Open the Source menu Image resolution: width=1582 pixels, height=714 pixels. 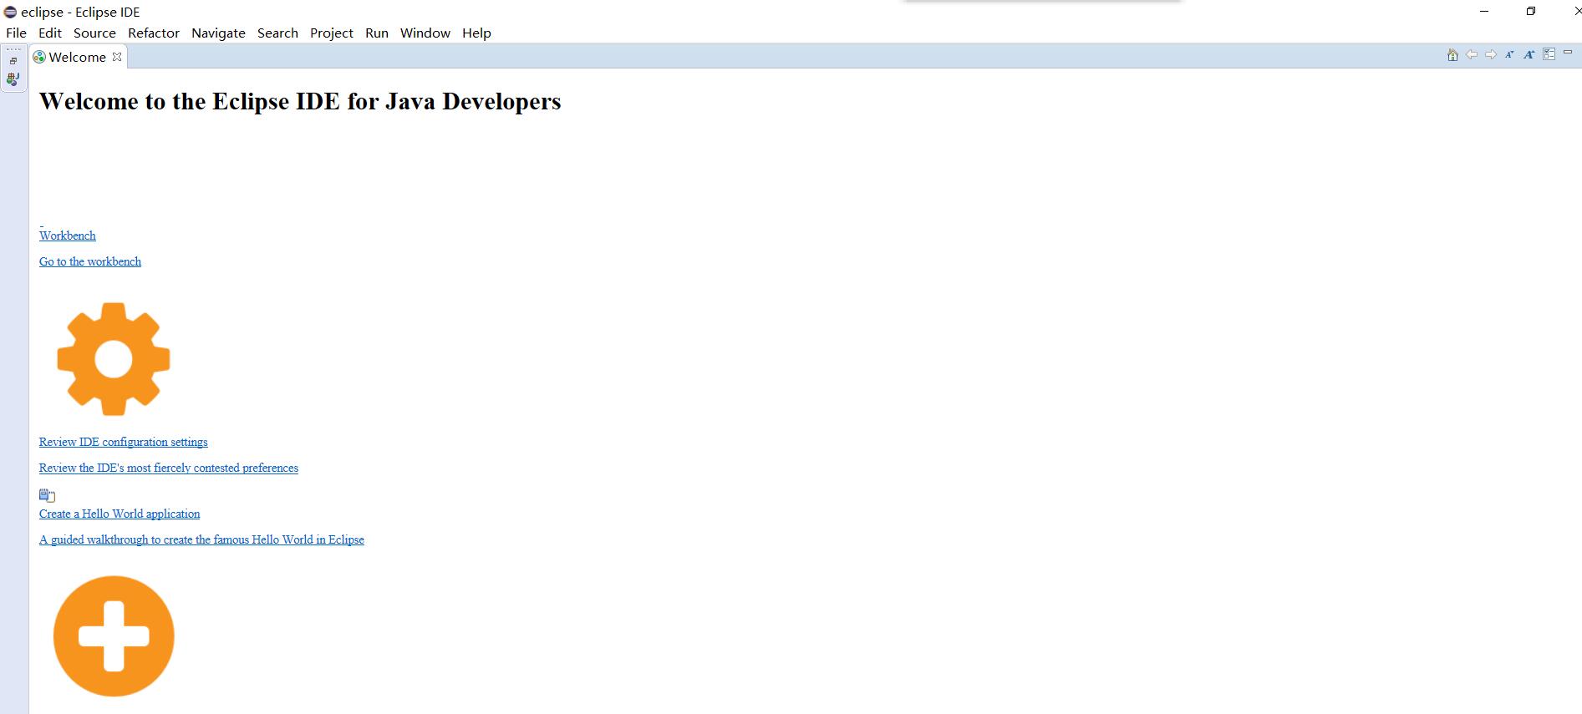(94, 33)
